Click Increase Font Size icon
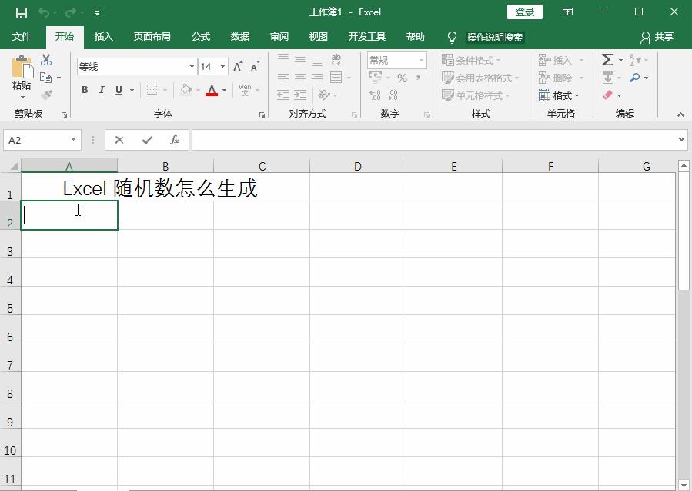The height and width of the screenshot is (491, 692). point(238,67)
